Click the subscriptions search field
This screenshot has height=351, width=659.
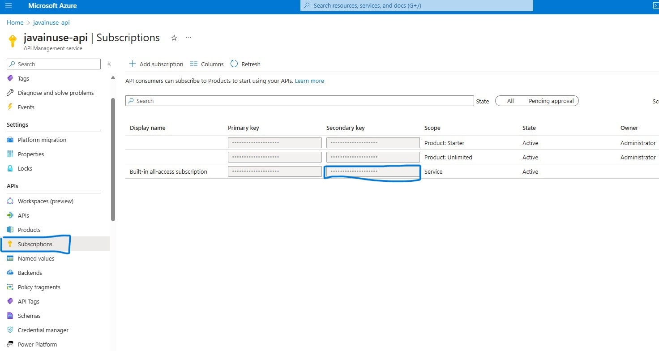pos(299,101)
